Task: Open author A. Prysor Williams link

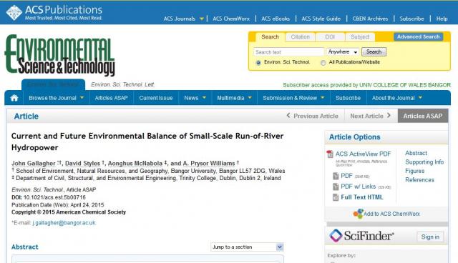Action: click(x=209, y=163)
